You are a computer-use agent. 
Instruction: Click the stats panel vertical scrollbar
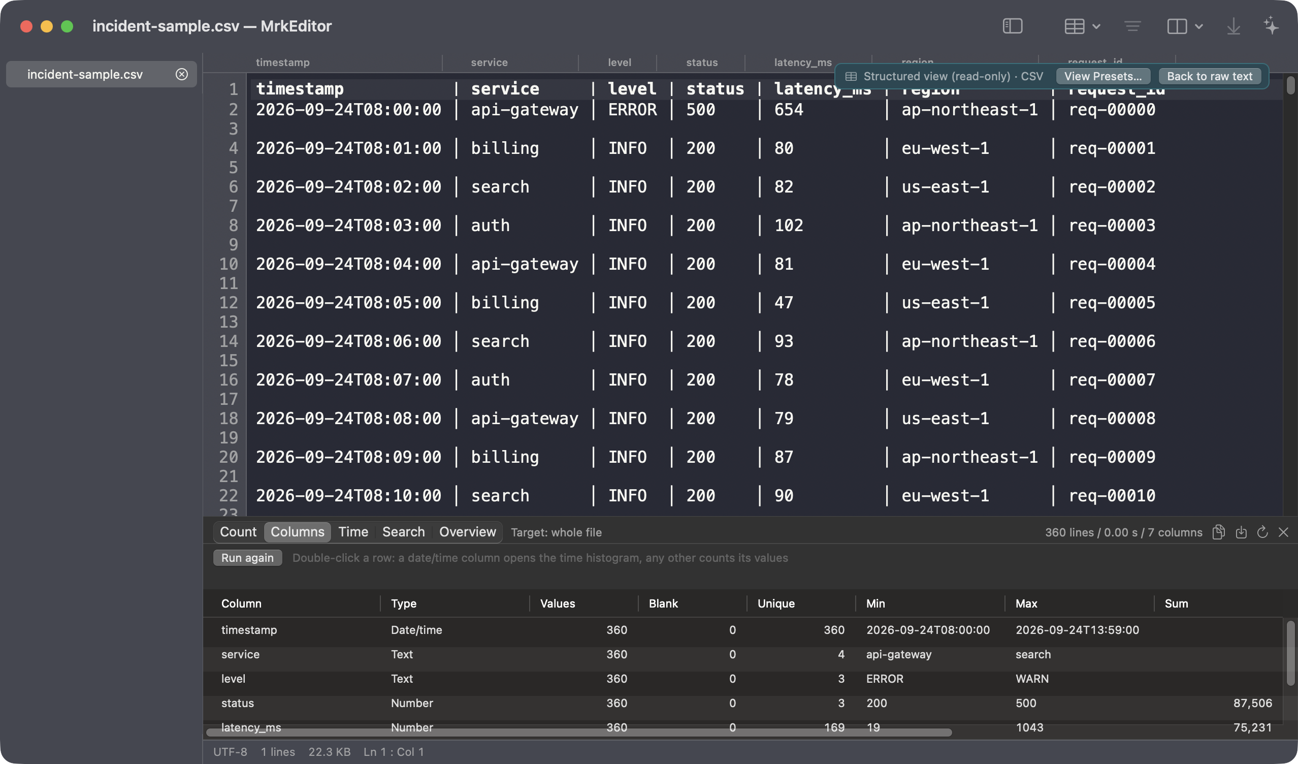(1290, 653)
